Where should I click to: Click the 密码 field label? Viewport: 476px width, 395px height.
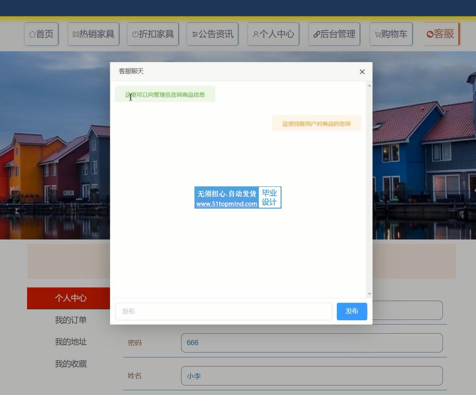134,343
